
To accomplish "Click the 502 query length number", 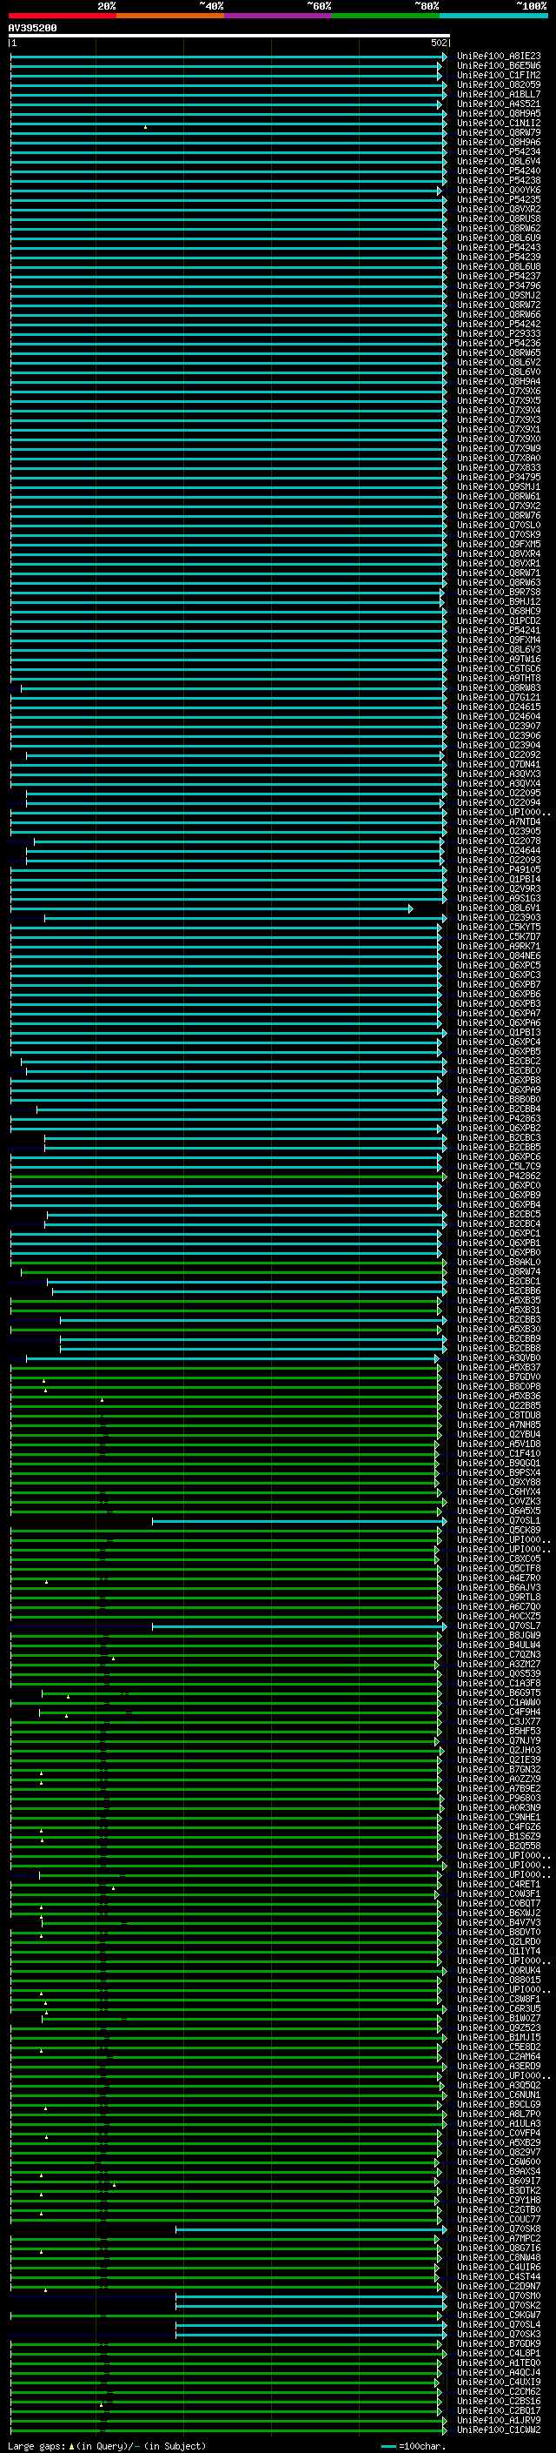I will click(438, 43).
